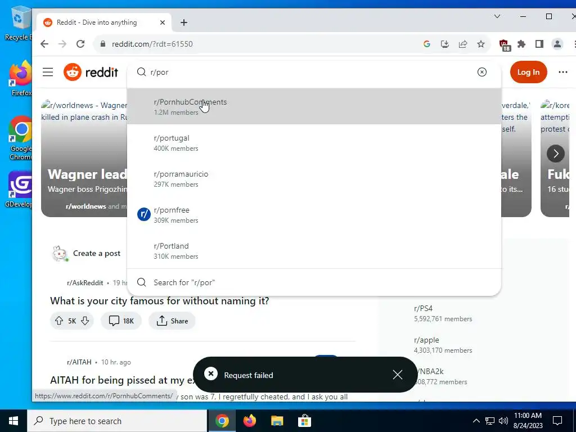The image size is (576, 432).
Task: Share the AskReddit city post
Action: tap(172, 321)
